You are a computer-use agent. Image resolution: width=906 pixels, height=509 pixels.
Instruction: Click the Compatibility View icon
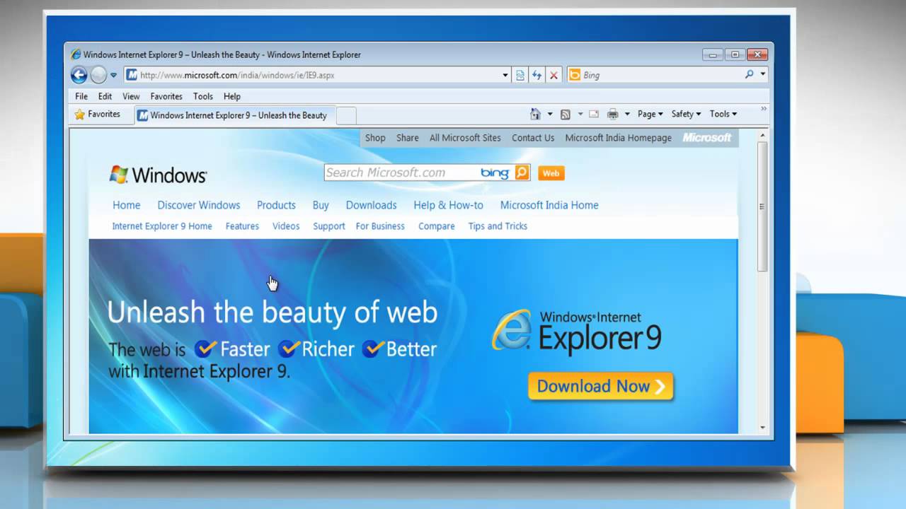[x=520, y=75]
